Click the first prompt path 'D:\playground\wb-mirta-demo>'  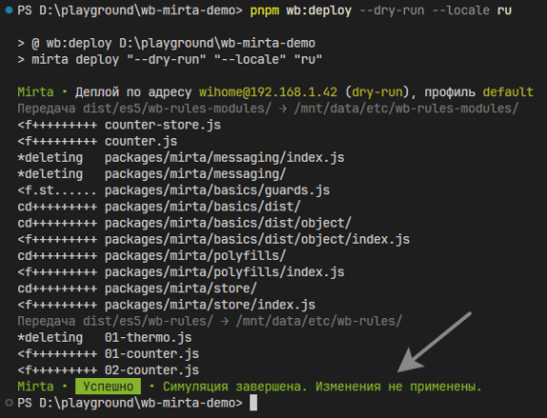(141, 10)
